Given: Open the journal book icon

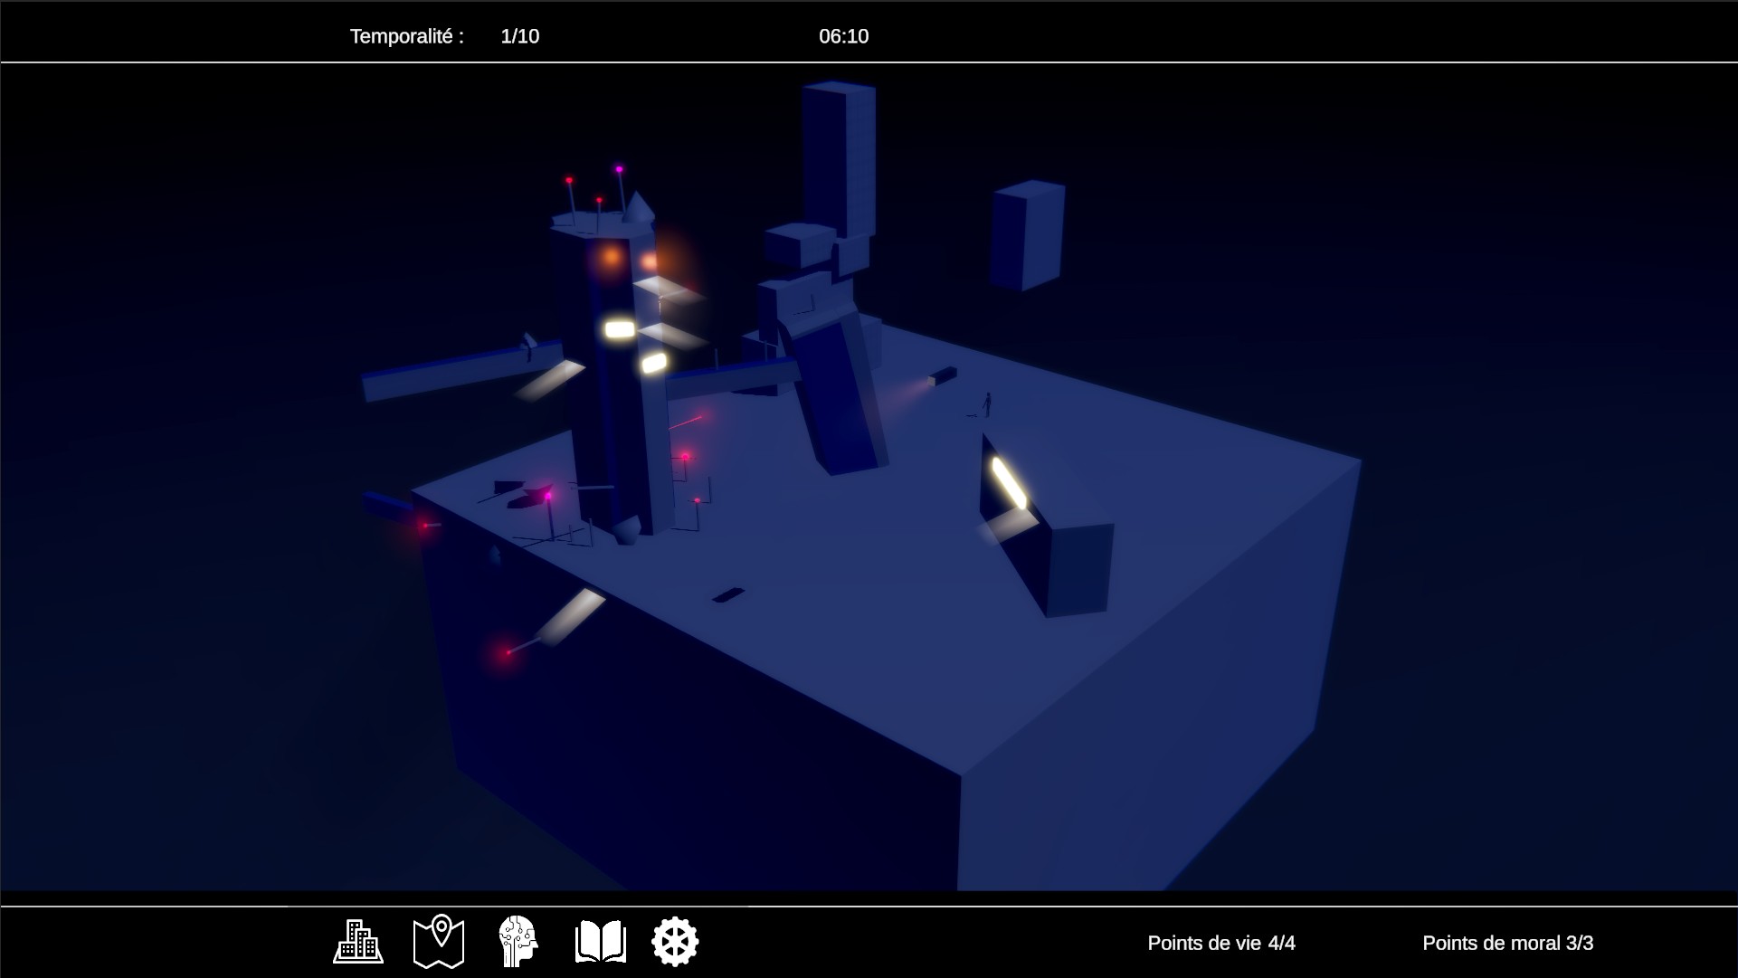Looking at the screenshot, I should point(600,942).
